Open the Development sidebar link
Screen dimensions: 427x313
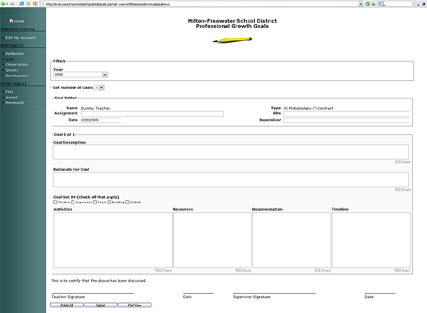(x=17, y=75)
